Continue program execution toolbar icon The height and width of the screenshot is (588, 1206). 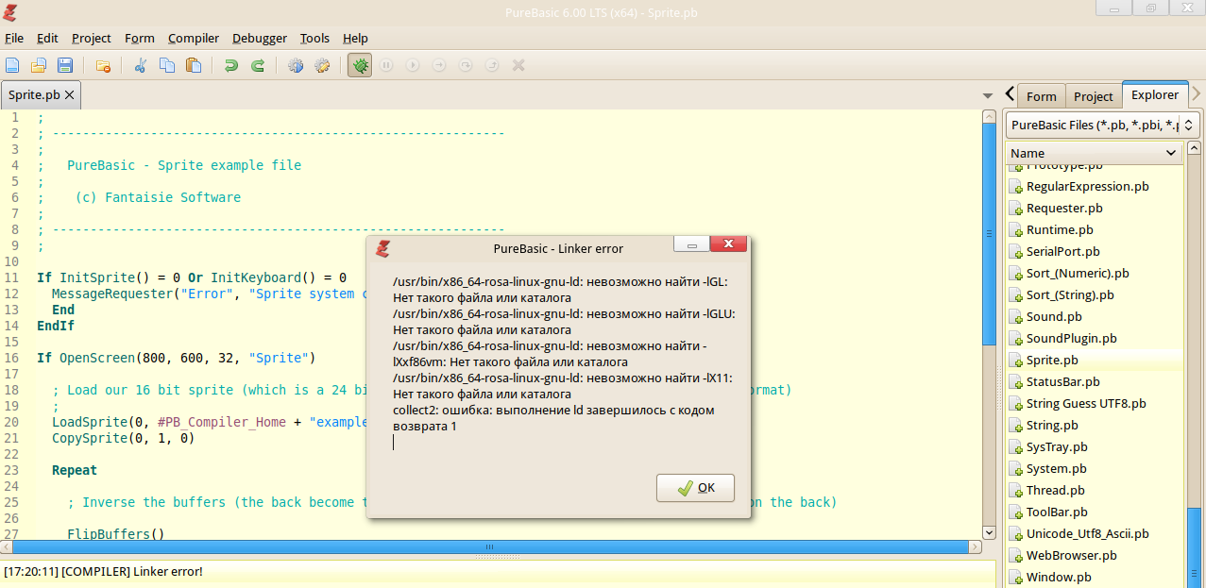click(x=413, y=65)
